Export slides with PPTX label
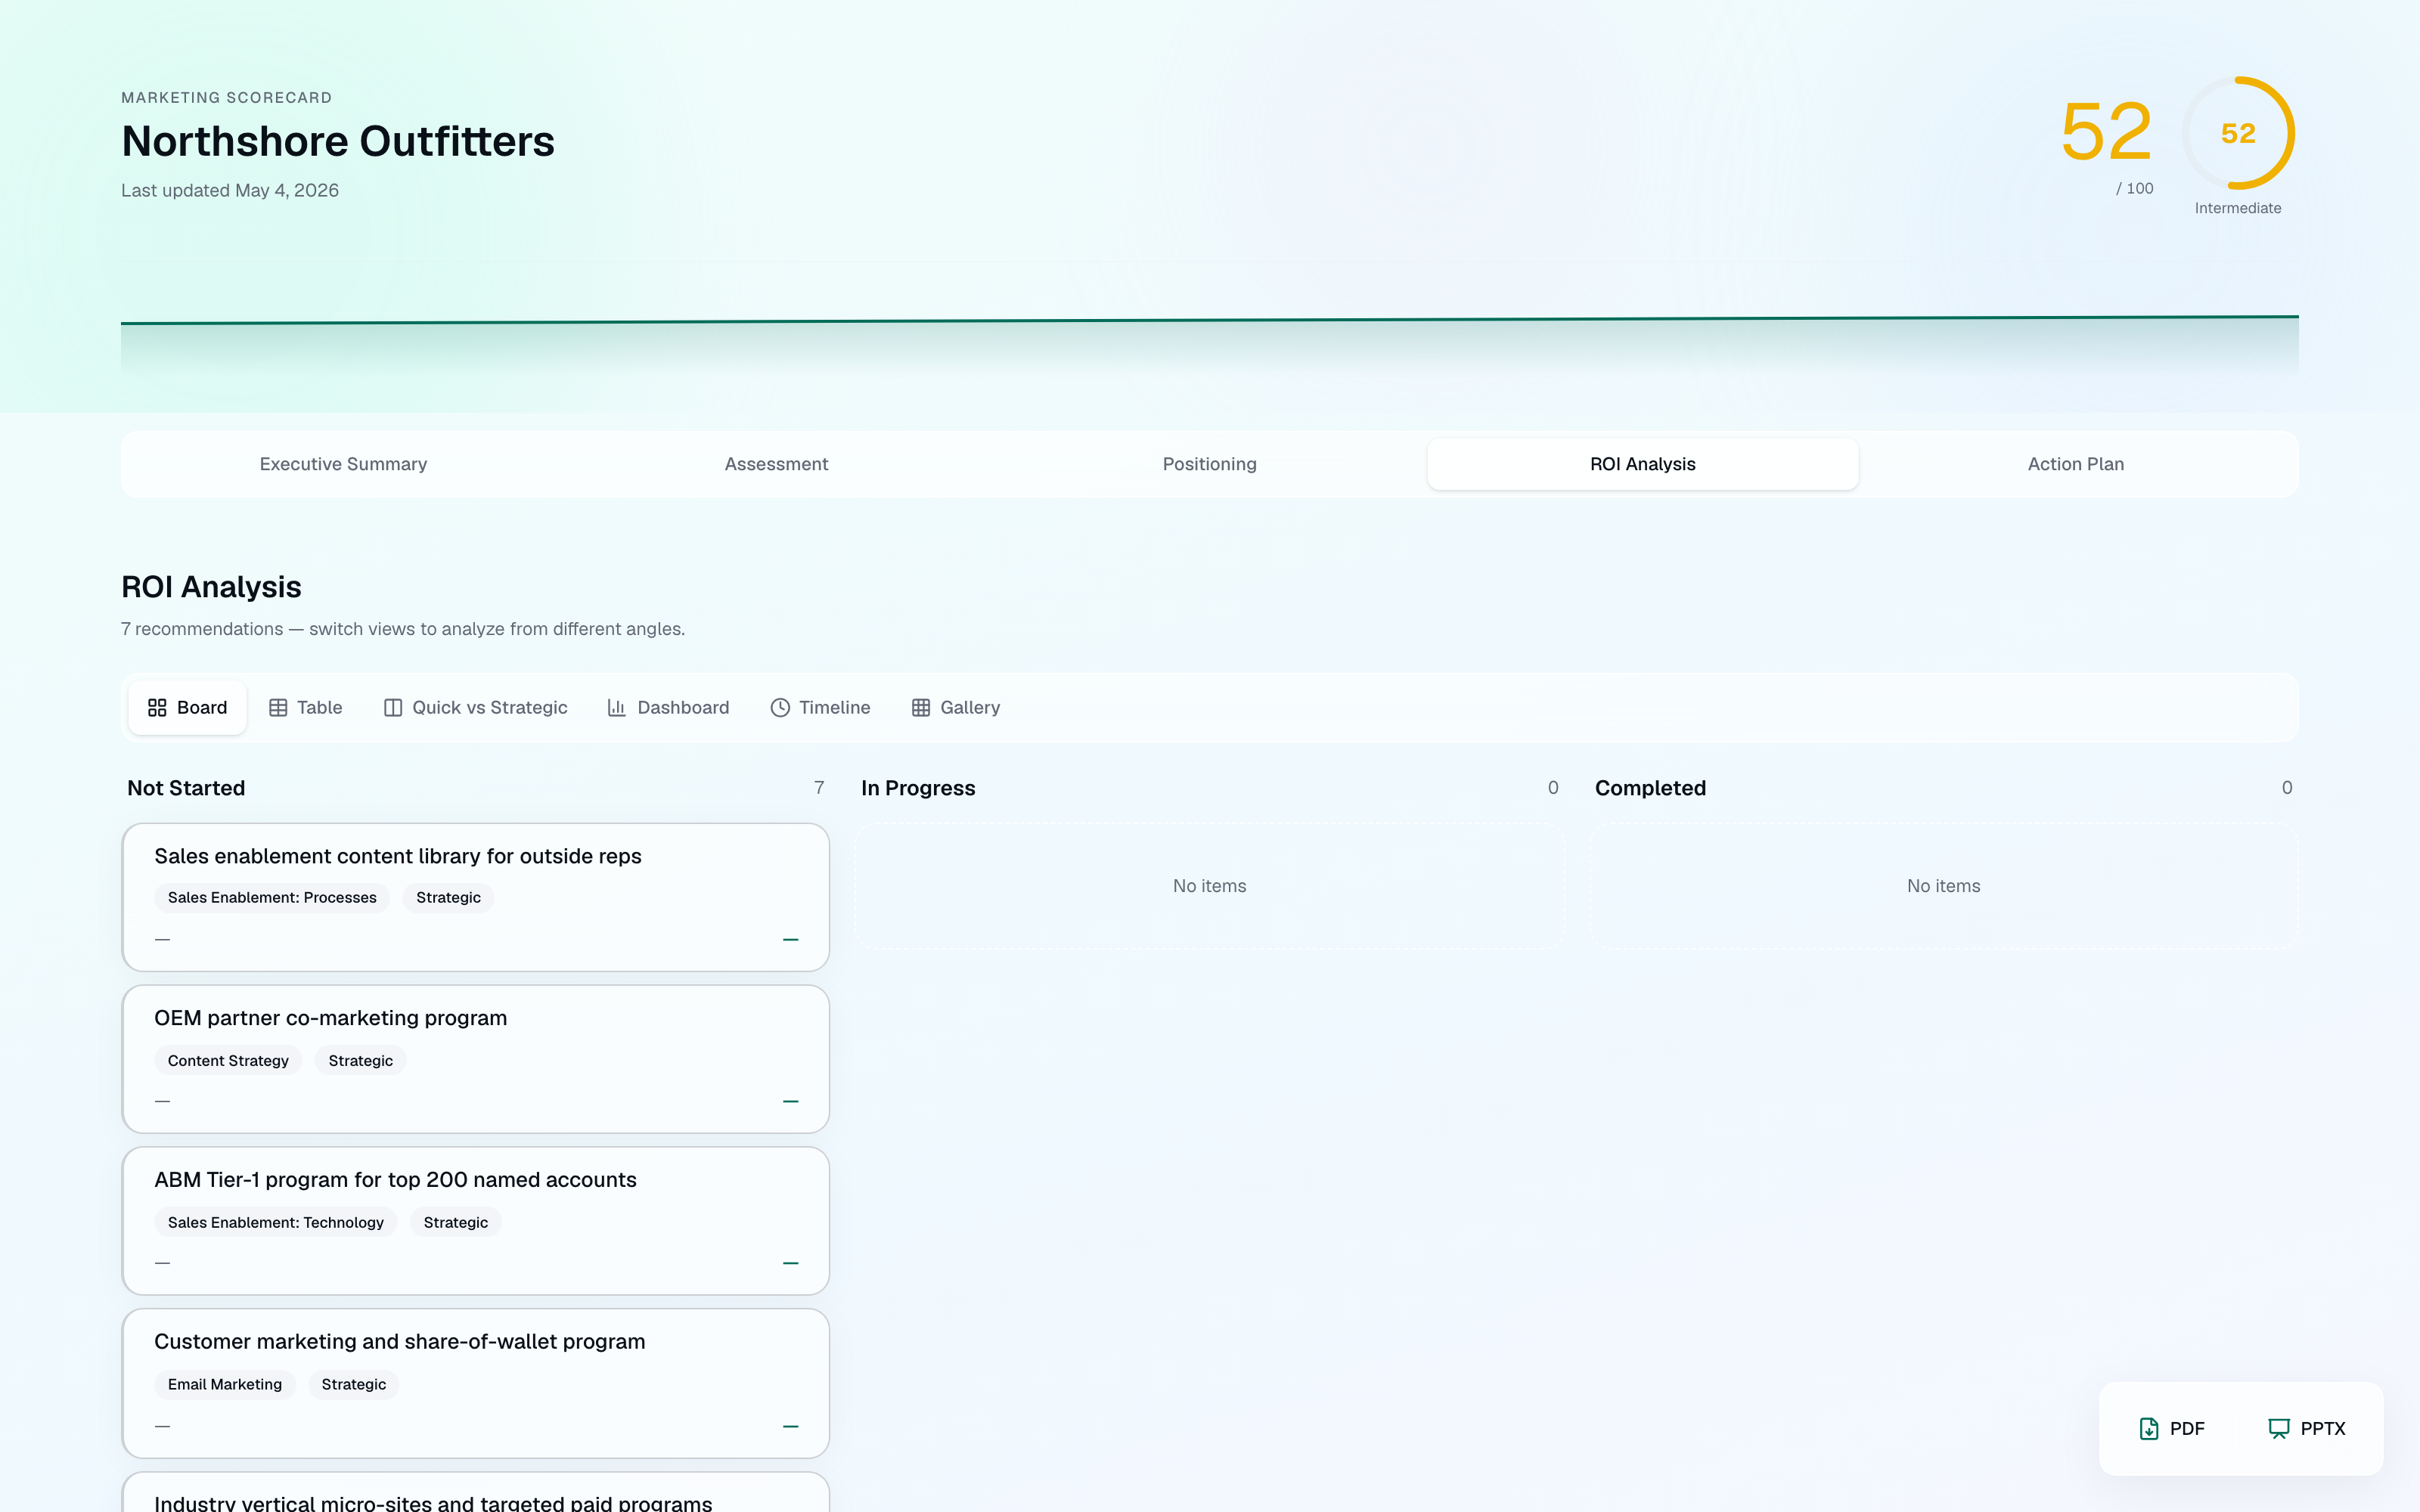This screenshot has height=1512, width=2420. 2323,1429
